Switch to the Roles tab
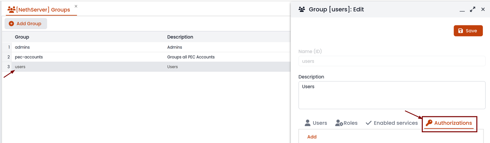 point(346,123)
